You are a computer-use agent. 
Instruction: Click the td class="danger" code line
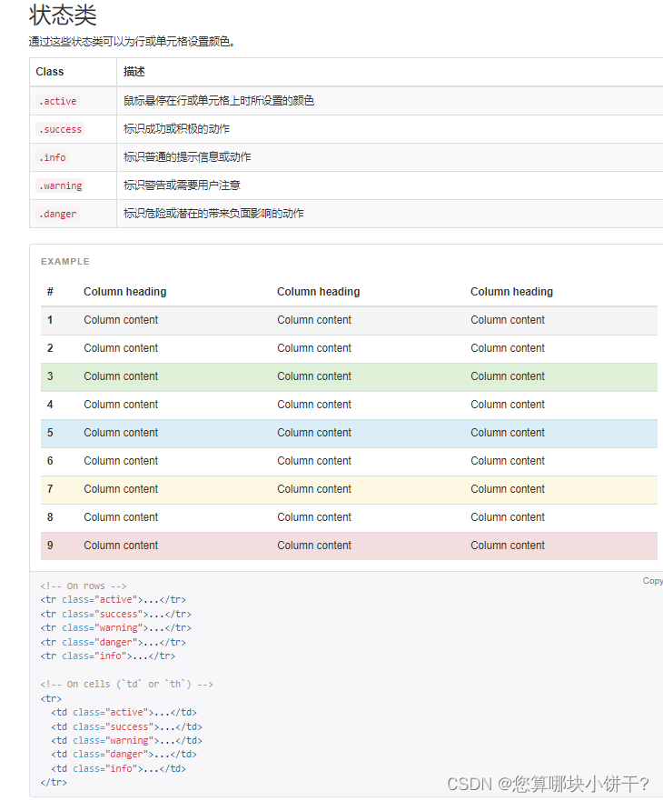(x=118, y=754)
